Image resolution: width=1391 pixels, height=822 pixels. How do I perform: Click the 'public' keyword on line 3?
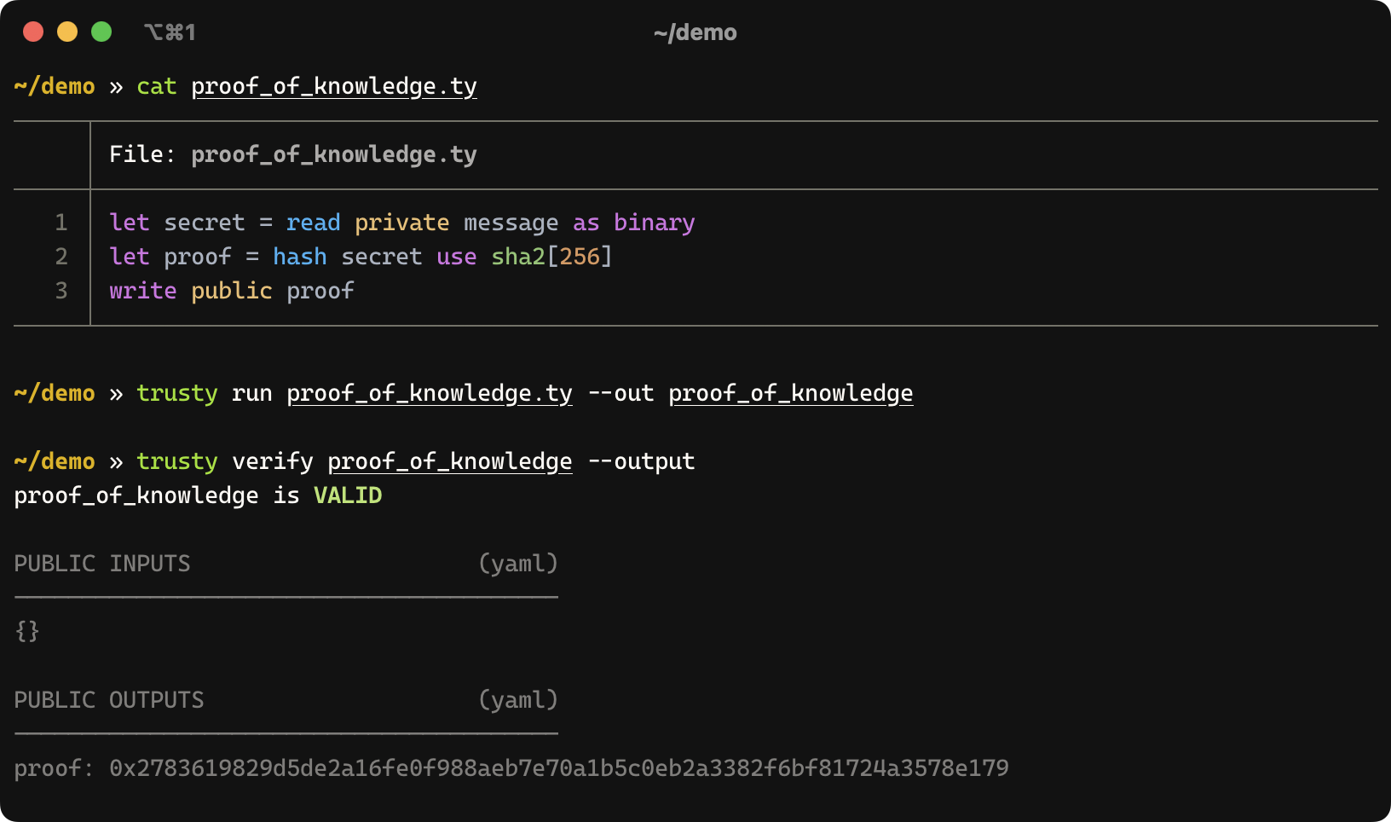tap(232, 291)
